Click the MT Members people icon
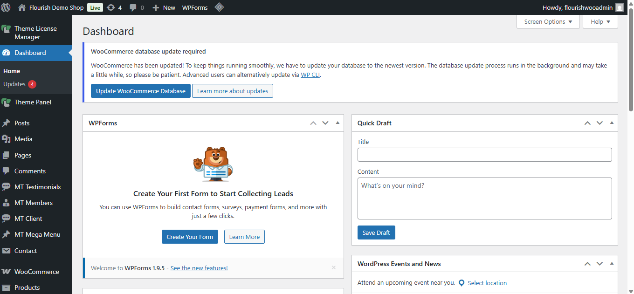The width and height of the screenshot is (634, 294). [6, 203]
